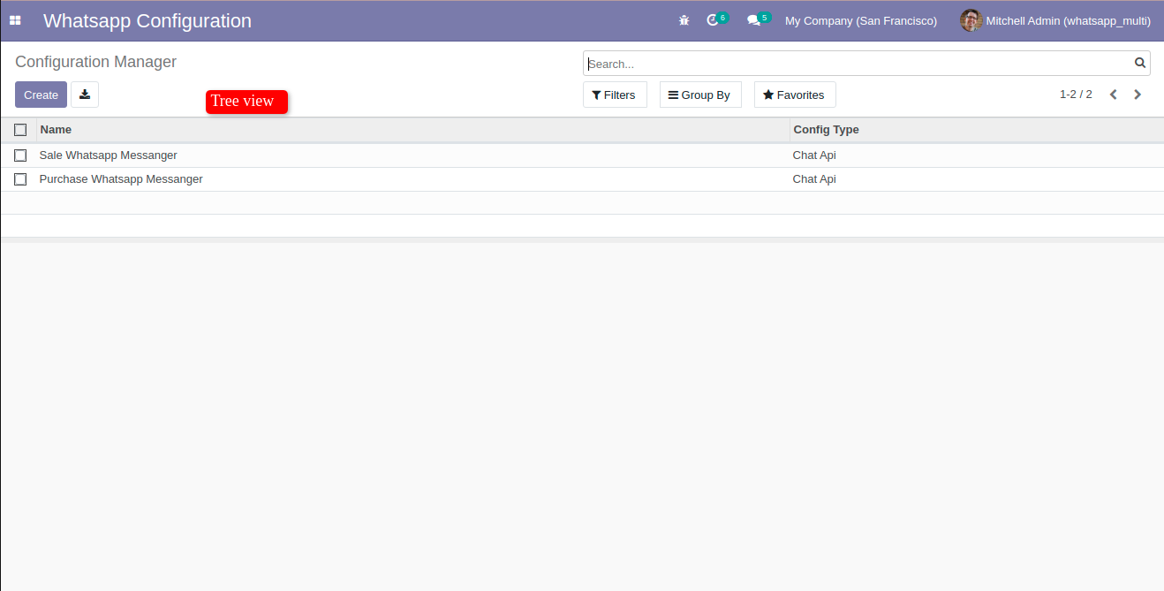
Task: Click the Create button
Action: click(41, 95)
